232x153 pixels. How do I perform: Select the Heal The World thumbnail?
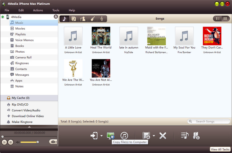point(101,36)
